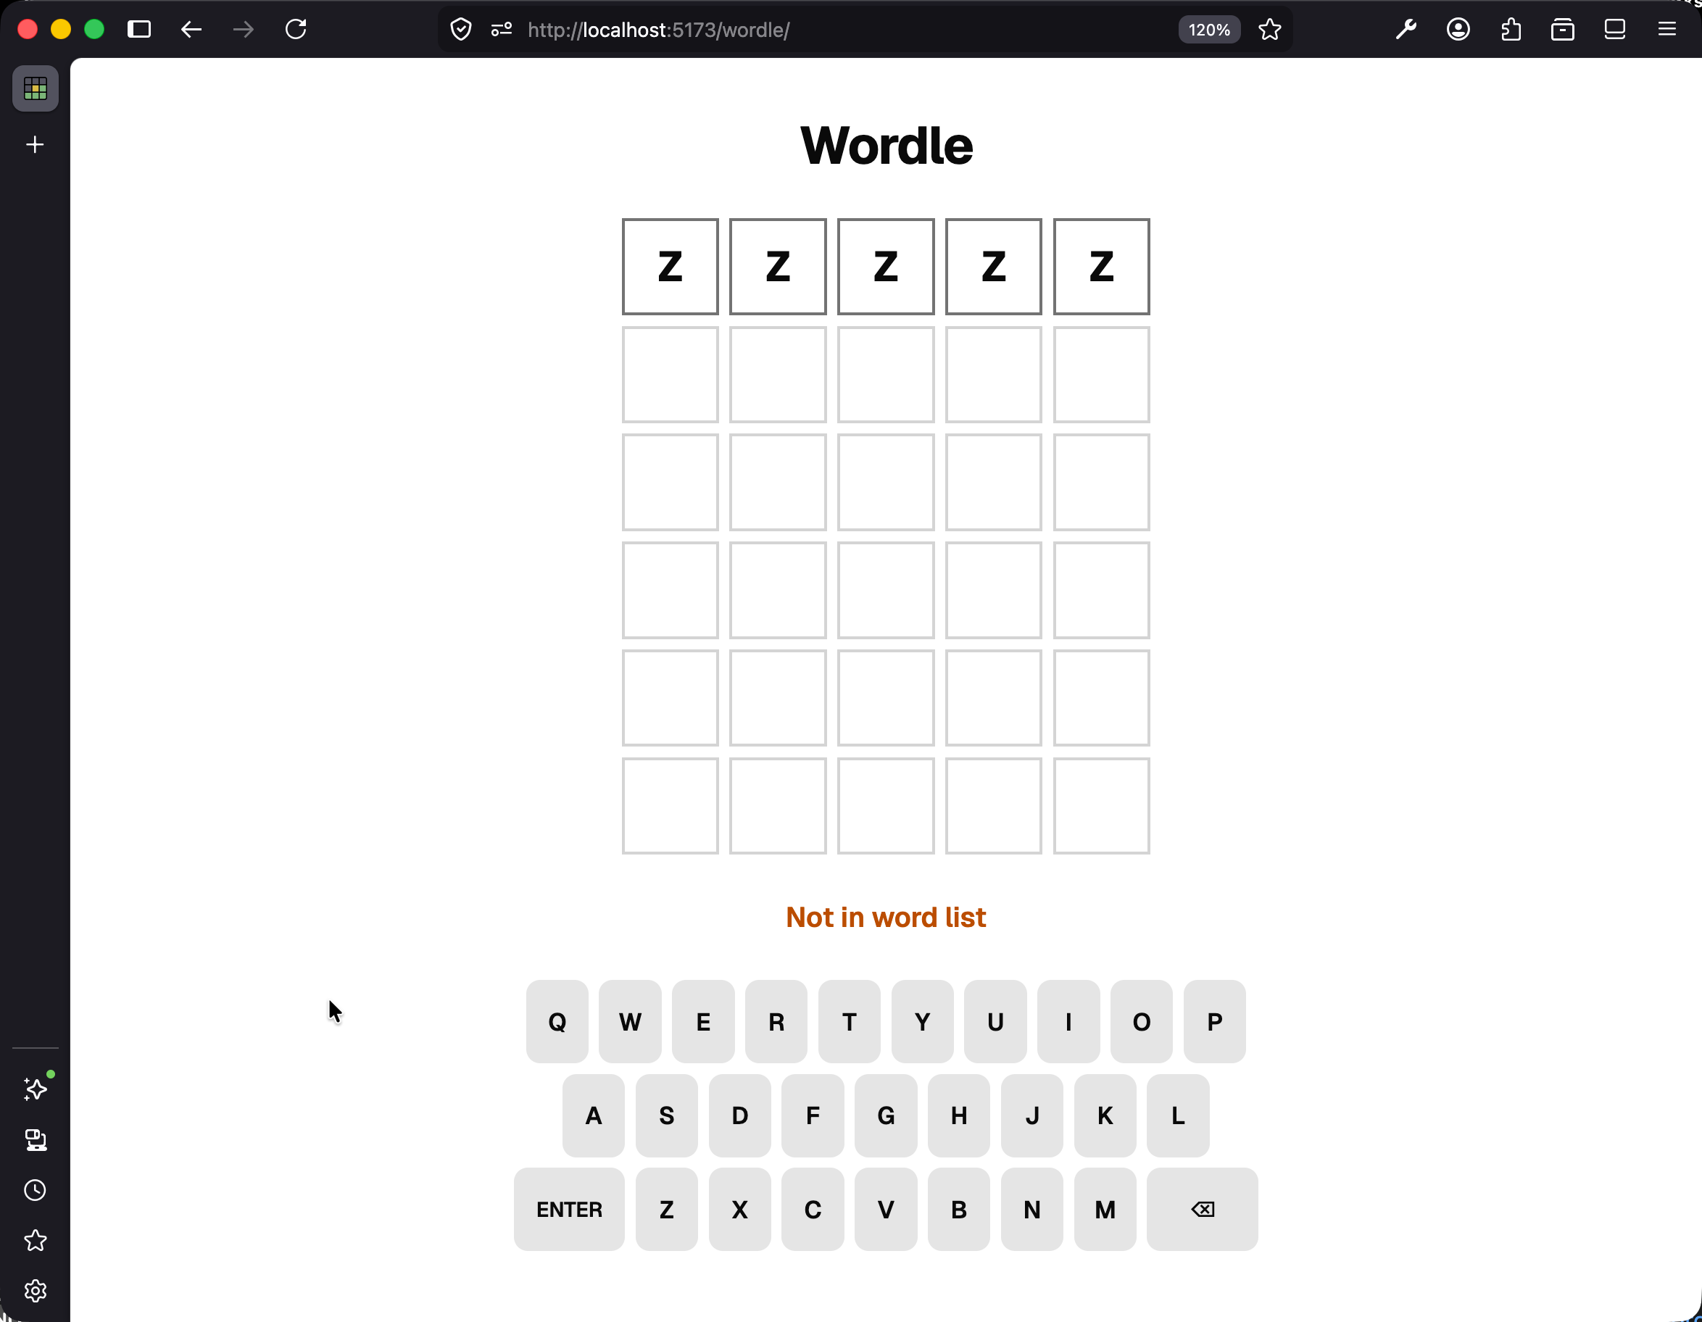Click the B key on keyboard
This screenshot has width=1702, height=1322.
click(959, 1209)
